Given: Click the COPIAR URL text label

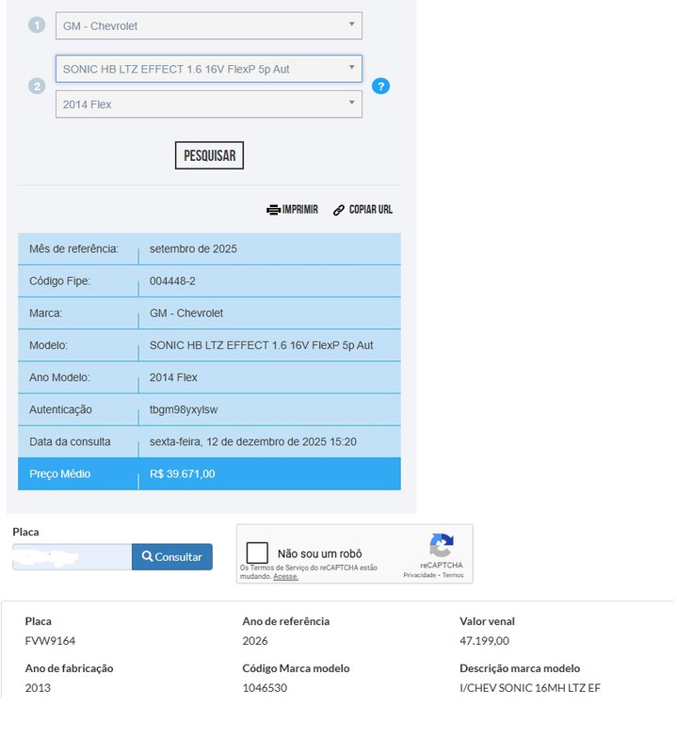Looking at the screenshot, I should tap(372, 210).
